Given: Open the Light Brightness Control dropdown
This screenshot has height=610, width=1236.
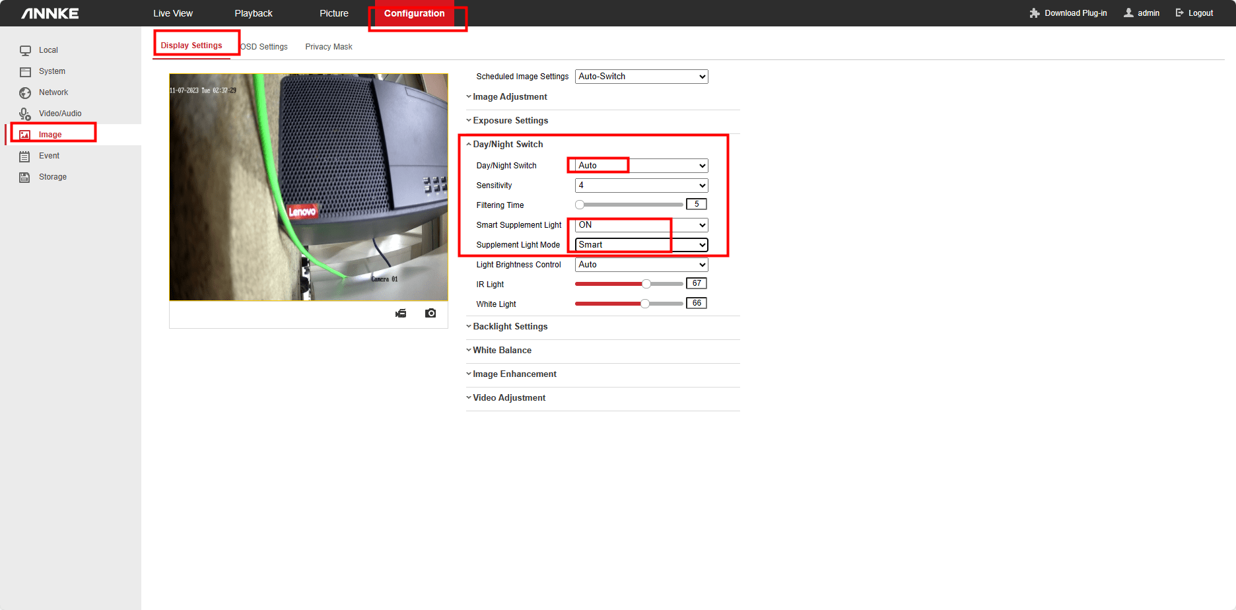Looking at the screenshot, I should tap(640, 264).
